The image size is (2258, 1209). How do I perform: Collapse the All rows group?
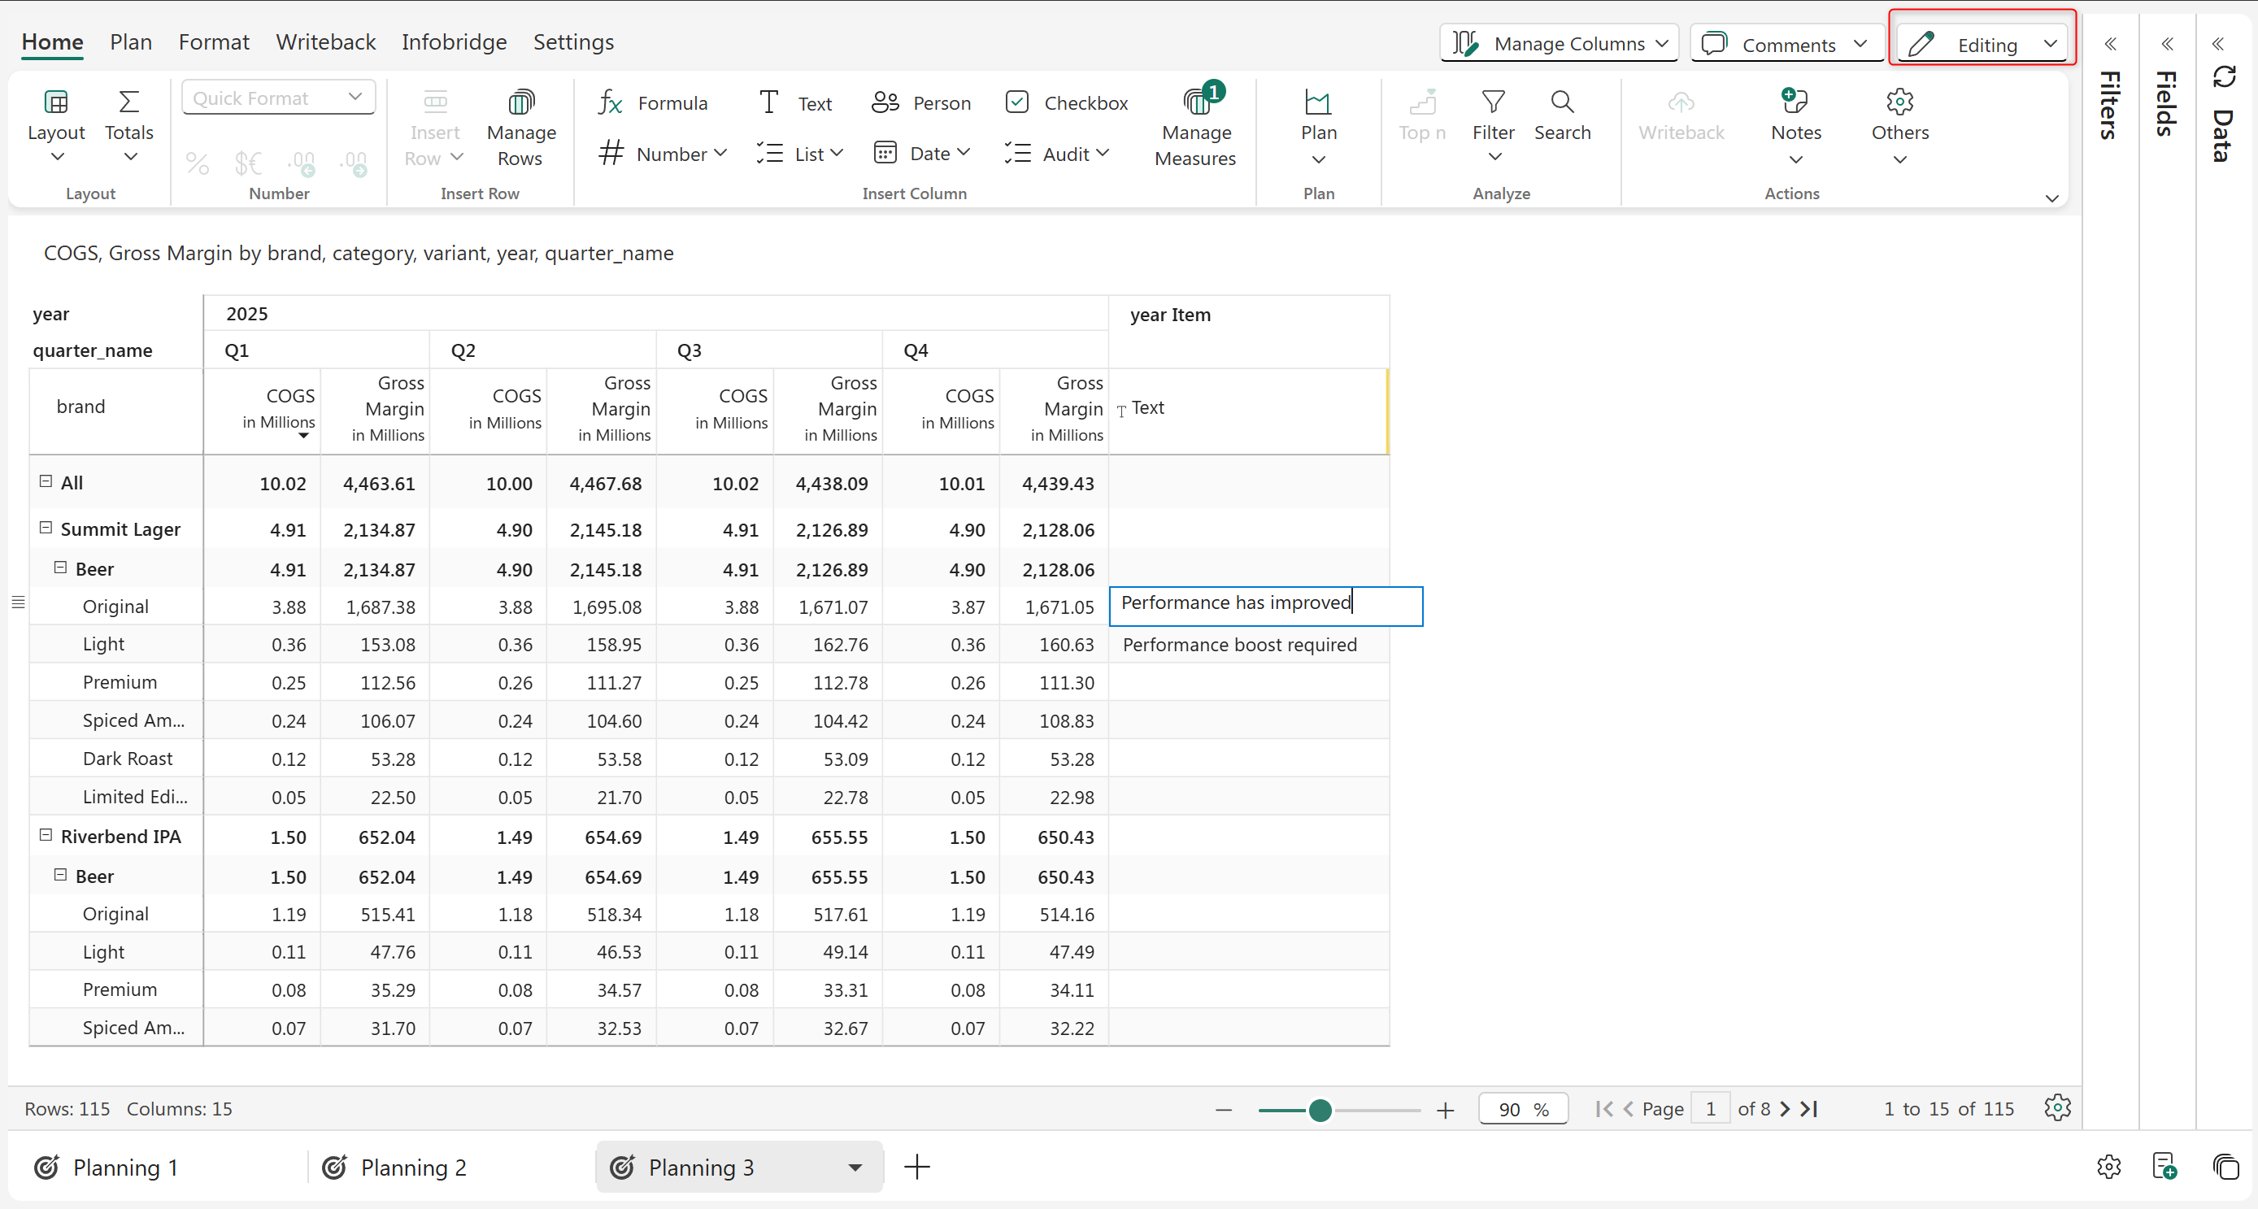pyautogui.click(x=46, y=481)
